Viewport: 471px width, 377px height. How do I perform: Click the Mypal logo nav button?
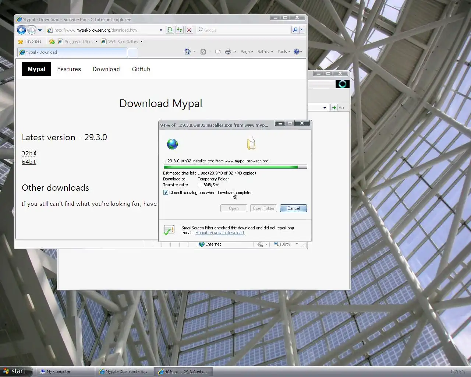click(36, 69)
